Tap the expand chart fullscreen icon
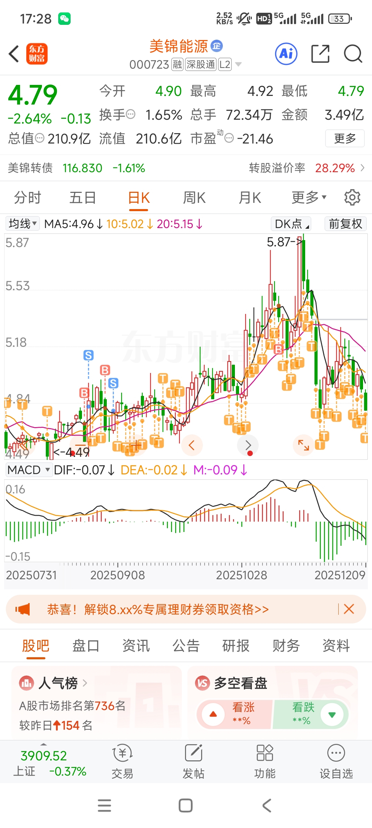The height and width of the screenshot is (828, 372). coord(303,445)
